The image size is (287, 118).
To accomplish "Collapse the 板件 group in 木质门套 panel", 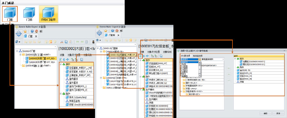I will pos(61,64).
